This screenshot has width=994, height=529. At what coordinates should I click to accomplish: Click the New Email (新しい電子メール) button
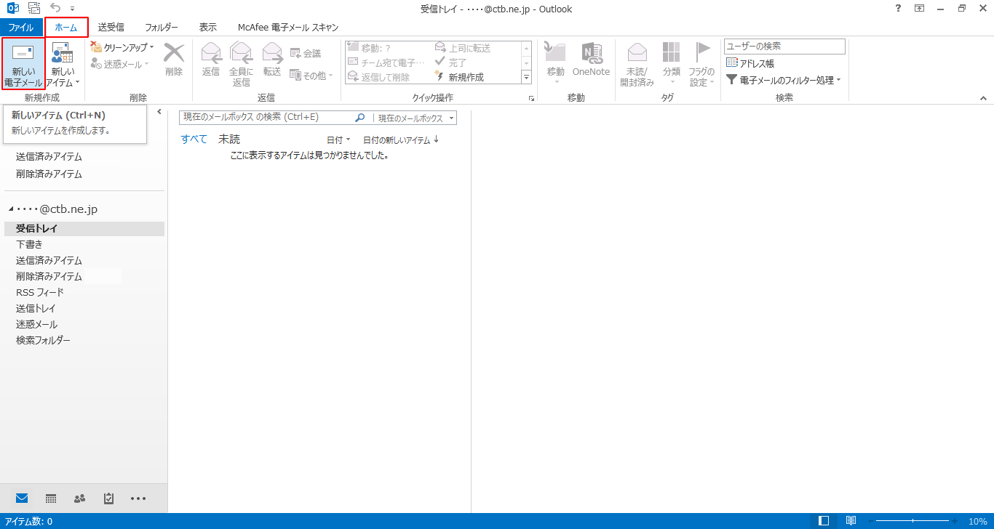(23, 64)
